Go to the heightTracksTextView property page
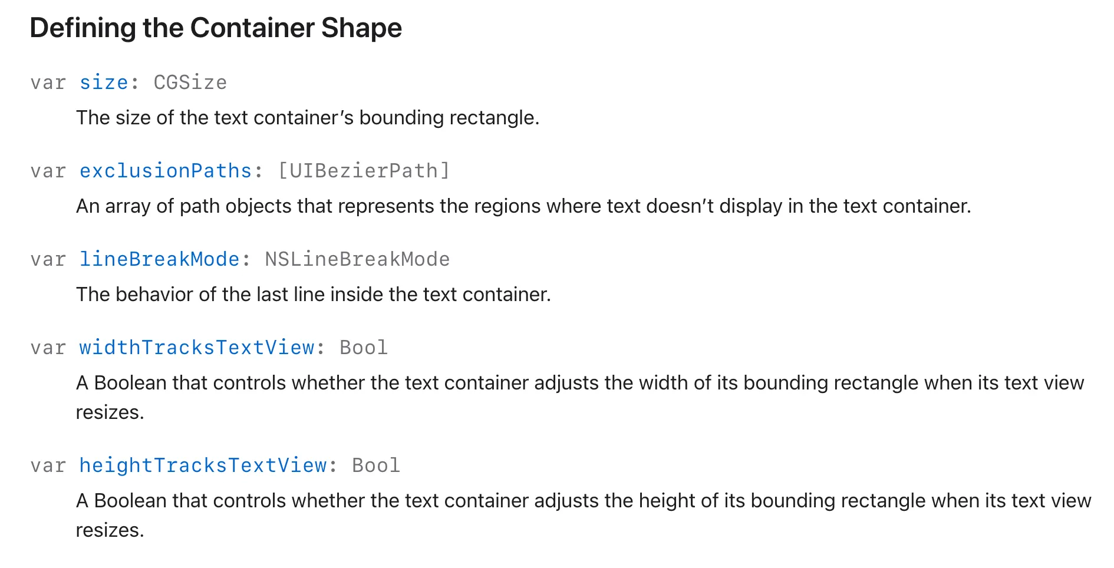 203,465
